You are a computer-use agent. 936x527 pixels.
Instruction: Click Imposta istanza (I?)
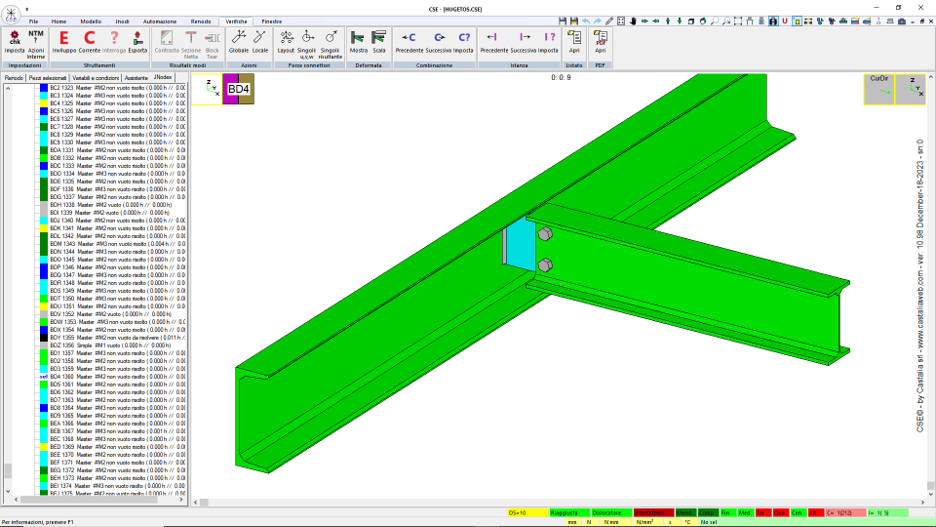coord(549,42)
